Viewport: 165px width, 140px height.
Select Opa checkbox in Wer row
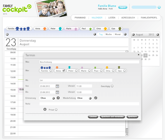[125, 71]
